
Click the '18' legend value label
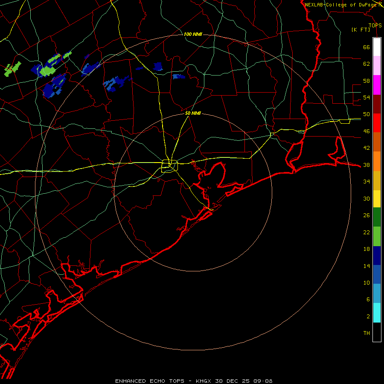tap(367, 249)
